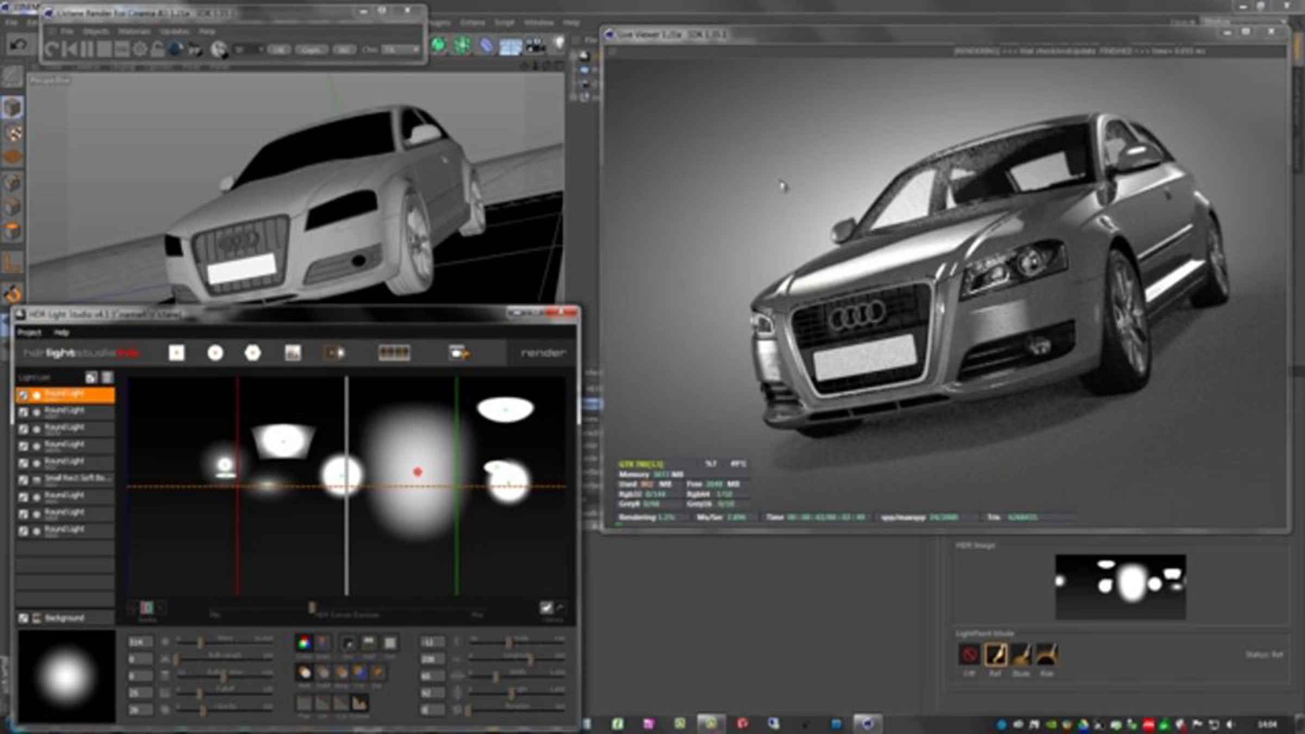Screen dimensions: 1305x734
Task: Add a picture light from the toolbar
Action: pos(293,353)
